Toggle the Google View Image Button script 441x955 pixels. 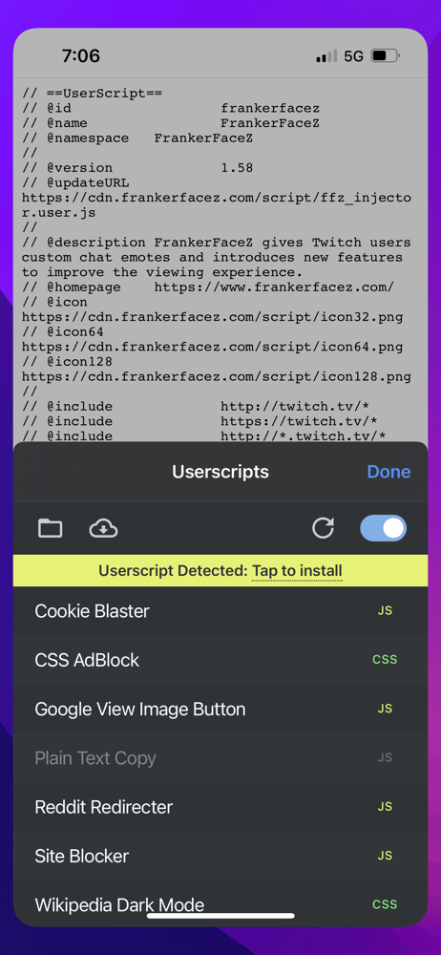220,709
